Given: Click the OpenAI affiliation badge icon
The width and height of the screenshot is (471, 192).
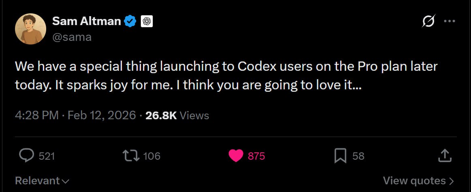Looking at the screenshot, I should point(146,21).
